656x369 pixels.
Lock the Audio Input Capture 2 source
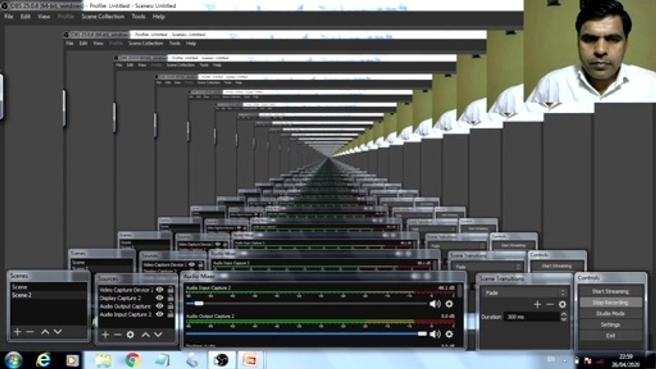point(171,314)
